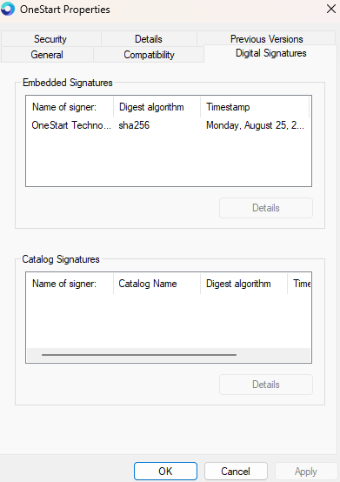The height and width of the screenshot is (482, 340).
Task: Click Details button under Embedded Signatures
Action: point(266,208)
